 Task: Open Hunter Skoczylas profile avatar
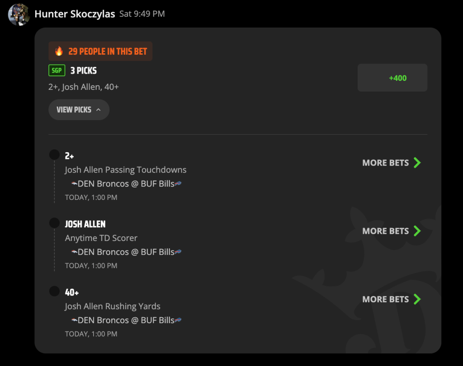click(x=19, y=14)
